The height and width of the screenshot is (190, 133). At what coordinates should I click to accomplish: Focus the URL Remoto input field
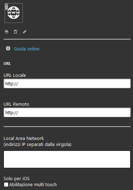[67, 112]
